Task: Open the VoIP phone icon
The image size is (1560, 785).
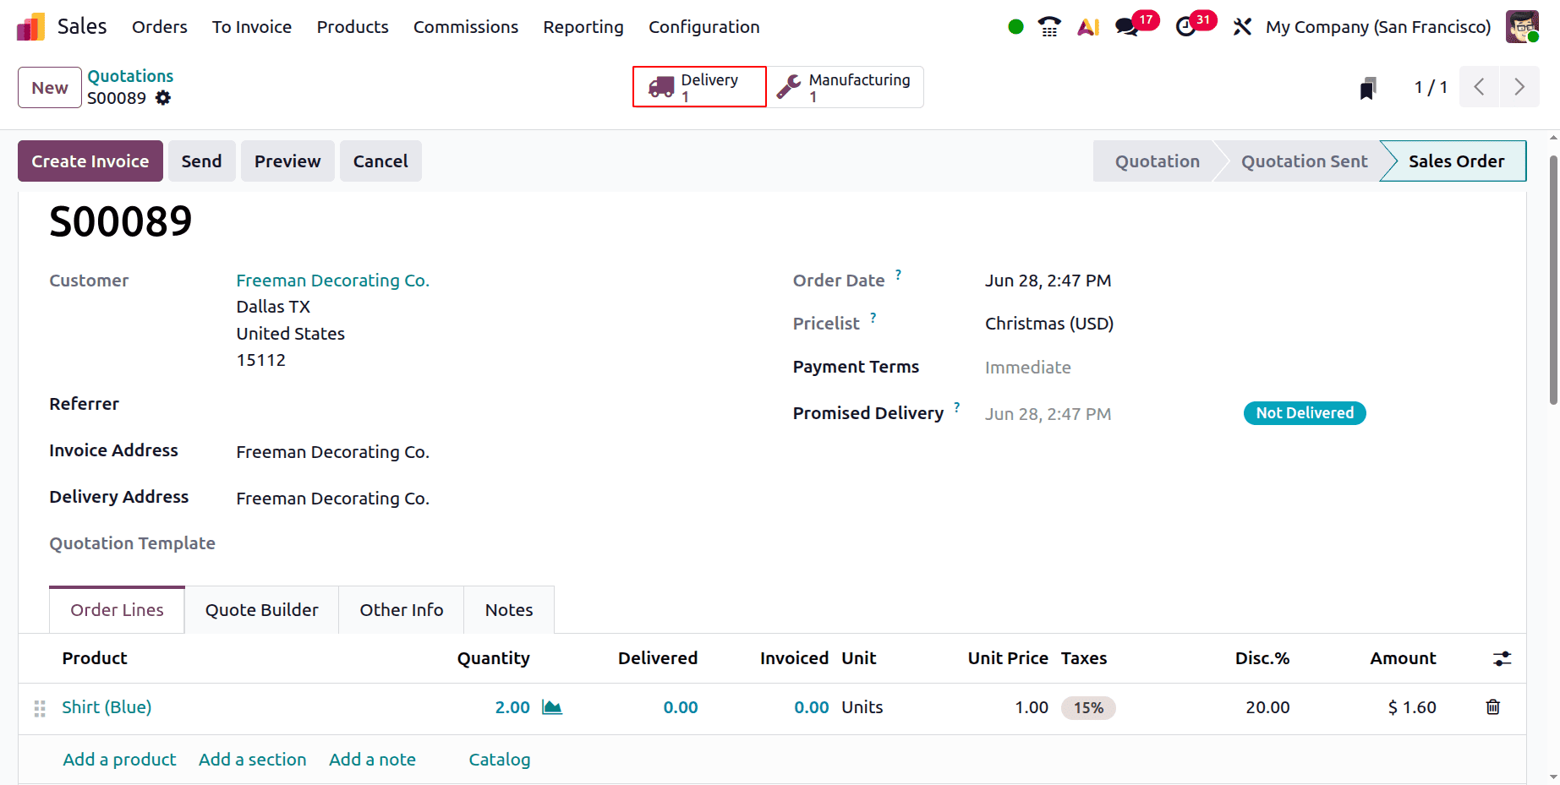Action: 1049,27
